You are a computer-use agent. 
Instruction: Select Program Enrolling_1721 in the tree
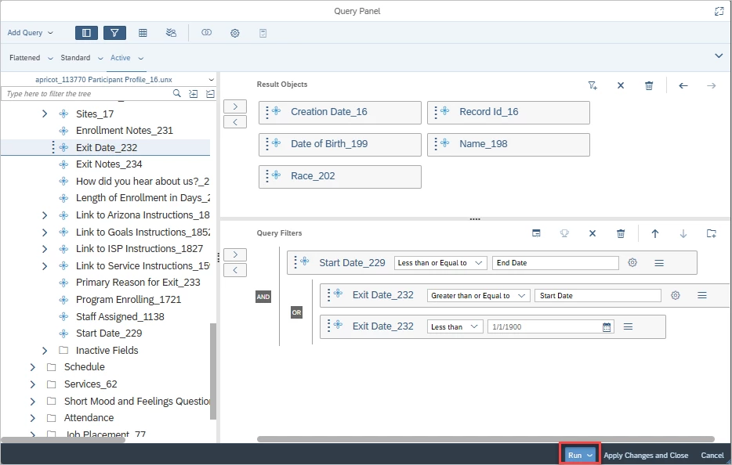129,299
